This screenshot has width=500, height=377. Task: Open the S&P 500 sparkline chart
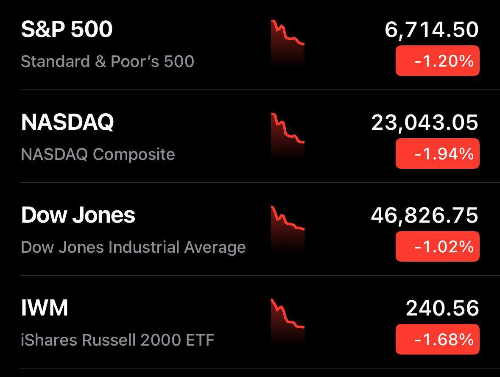[x=288, y=42]
